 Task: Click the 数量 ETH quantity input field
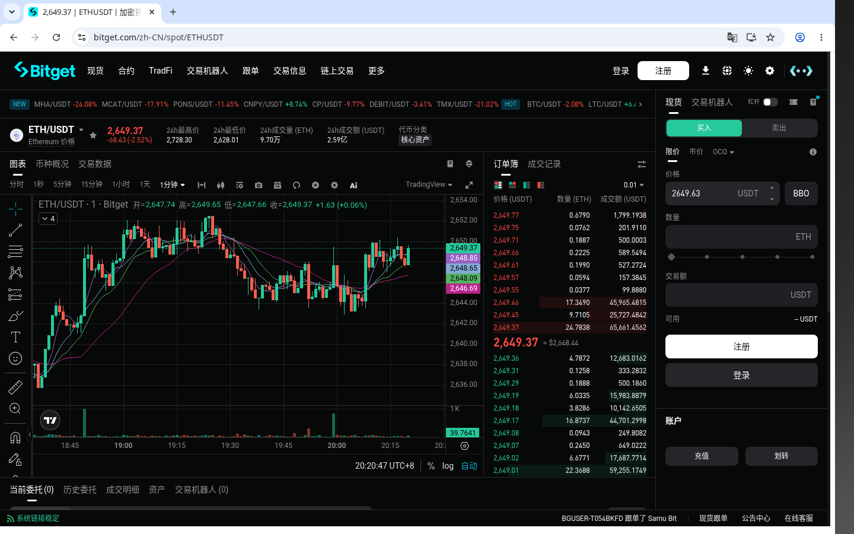tap(741, 237)
